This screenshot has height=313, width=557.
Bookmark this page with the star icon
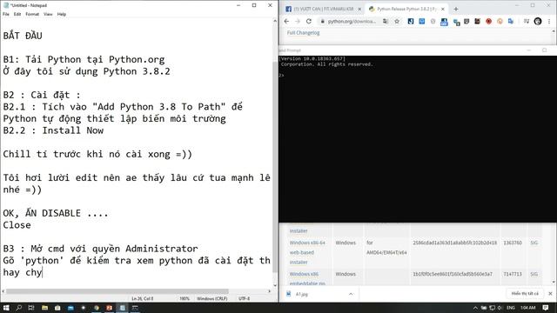click(x=397, y=21)
